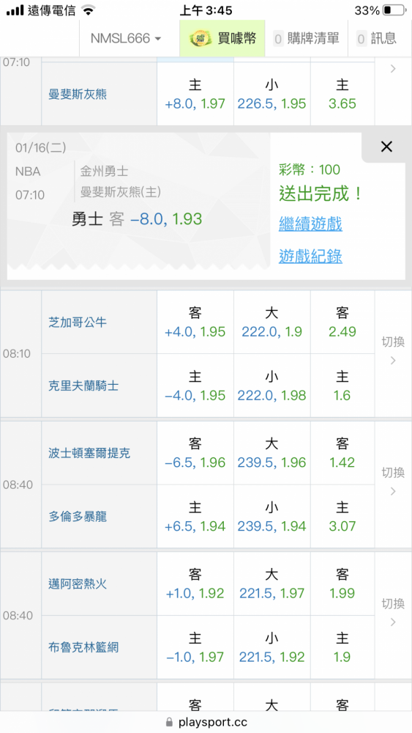Open the 曼斐斯灰熊 team link
The image size is (412, 733).
coord(78,95)
